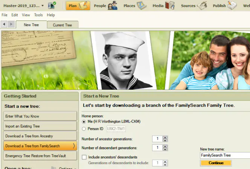250x169 pixels.
Task: Open the Edit menu
Action: 15,15
